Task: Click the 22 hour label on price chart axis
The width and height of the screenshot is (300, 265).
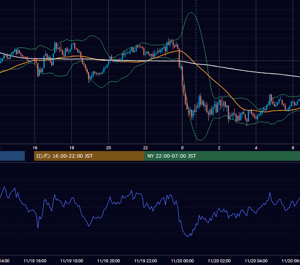Action: (146, 148)
